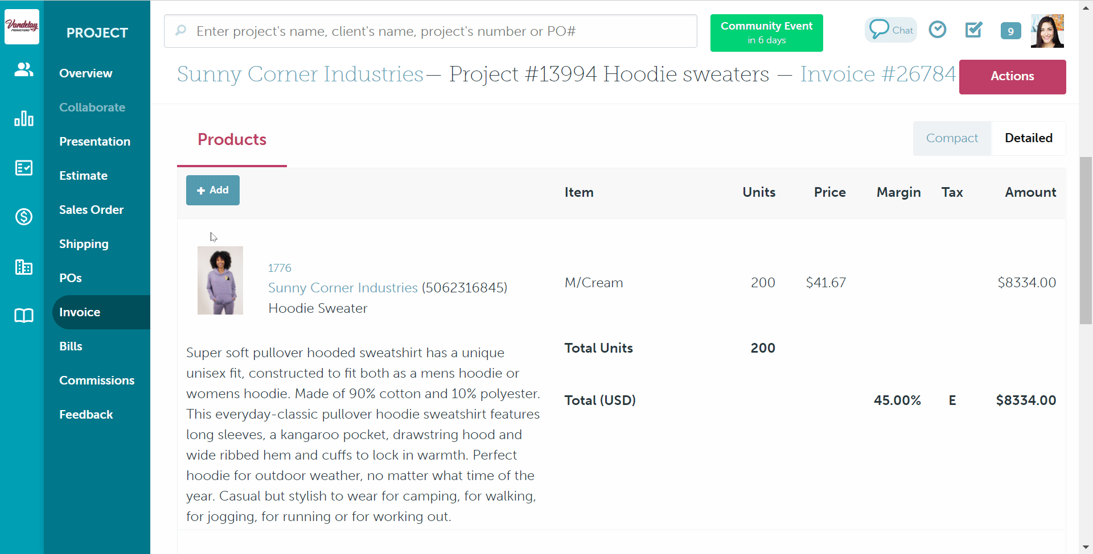
Task: Open the Sunny Corner Industries supplier link
Action: point(343,288)
